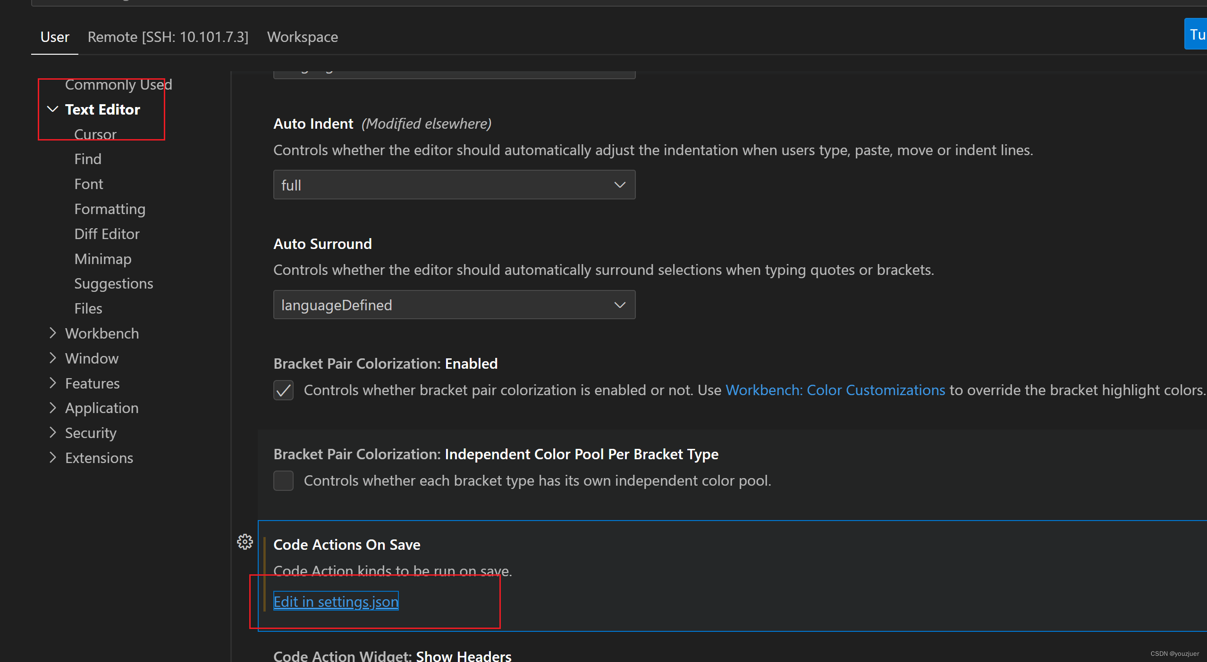Viewport: 1207px width, 662px height.
Task: Open the Auto Surround languageDefined dropdown
Action: pyautogui.click(x=454, y=305)
